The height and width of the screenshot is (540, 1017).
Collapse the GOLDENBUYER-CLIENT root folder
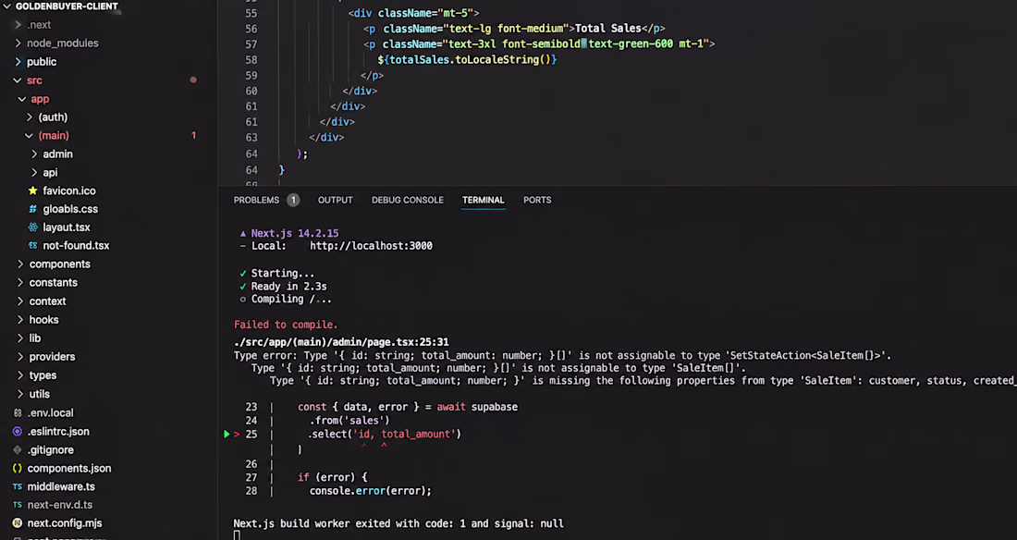7,6
